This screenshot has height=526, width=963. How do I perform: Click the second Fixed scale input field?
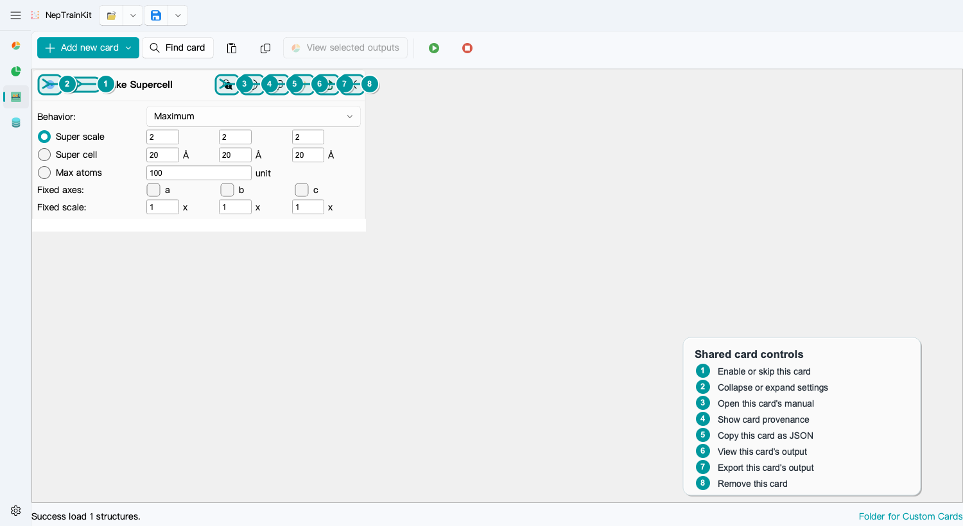[235, 207]
